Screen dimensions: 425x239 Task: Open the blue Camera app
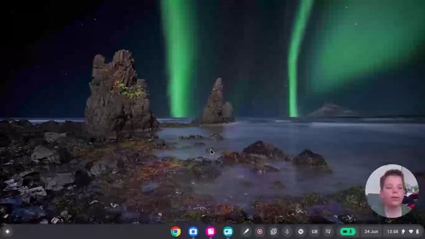coord(193,232)
